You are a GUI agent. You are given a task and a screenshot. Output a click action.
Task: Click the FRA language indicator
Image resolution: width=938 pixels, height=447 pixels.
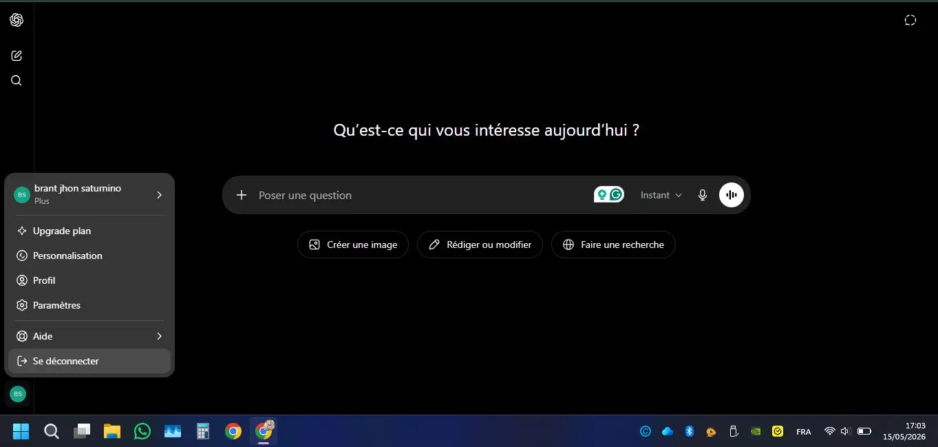(x=803, y=432)
